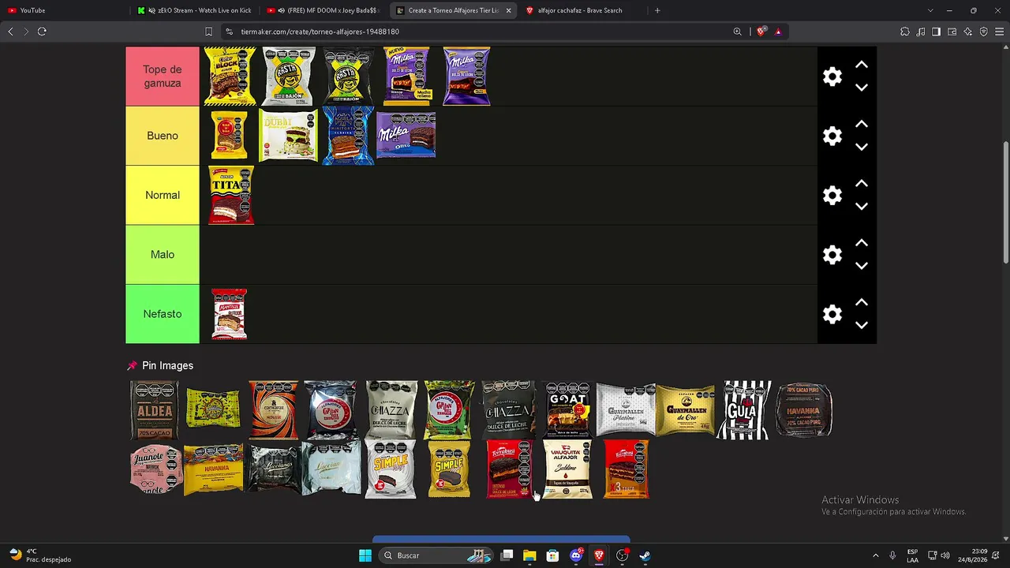Viewport: 1010px width, 568px height.
Task: Click the Pin Images heading
Action: click(x=167, y=366)
